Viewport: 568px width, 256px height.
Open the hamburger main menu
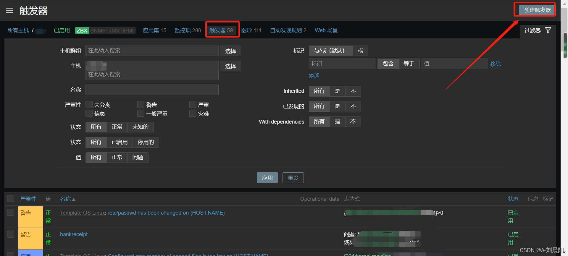pyautogui.click(x=10, y=11)
